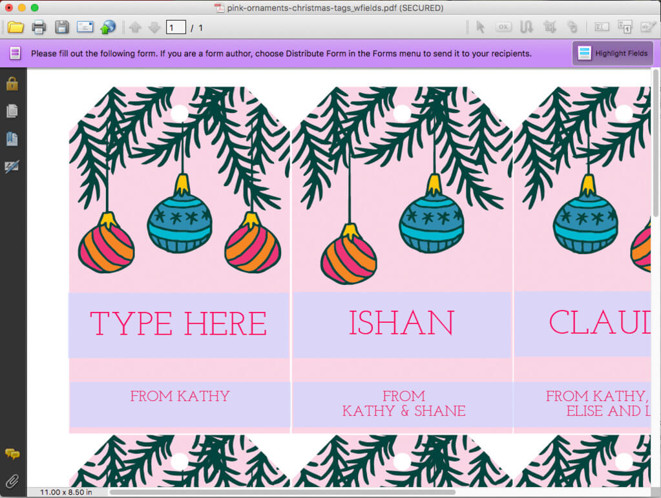Screen dimensions: 661x498
Task: Click the sign document pen icon
Action: point(648,27)
